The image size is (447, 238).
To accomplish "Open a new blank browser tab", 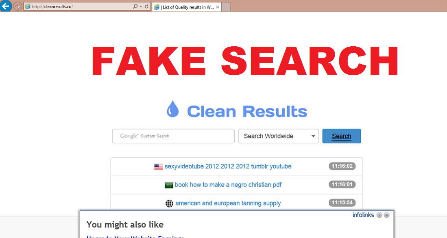I will click(x=226, y=7).
